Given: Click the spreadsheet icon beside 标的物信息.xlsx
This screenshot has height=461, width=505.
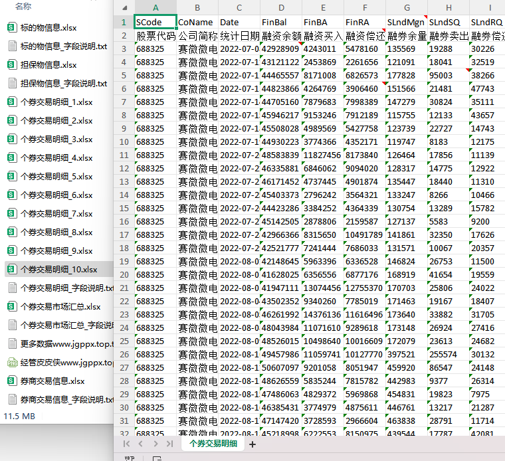Looking at the screenshot, I should tap(12, 27).
